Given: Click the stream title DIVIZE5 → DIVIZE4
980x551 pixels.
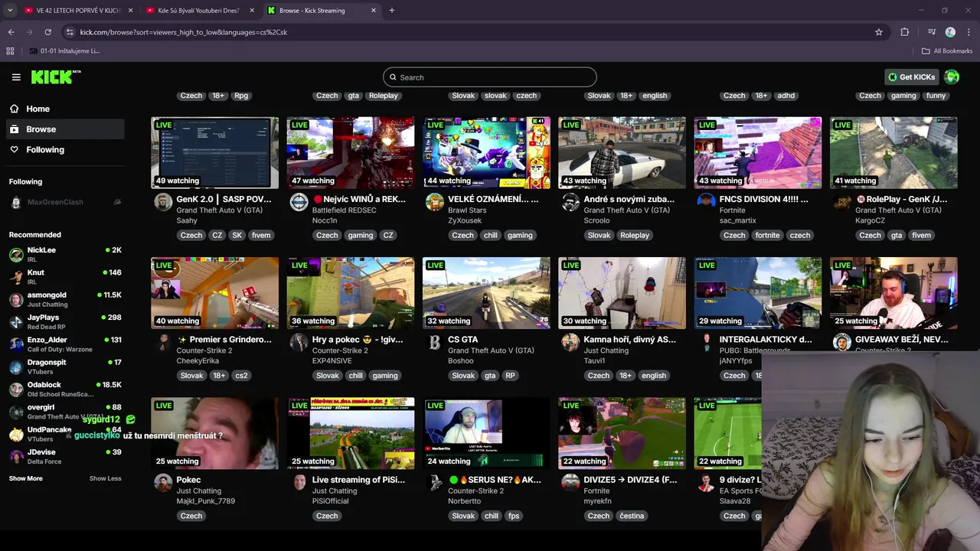Looking at the screenshot, I should [631, 480].
